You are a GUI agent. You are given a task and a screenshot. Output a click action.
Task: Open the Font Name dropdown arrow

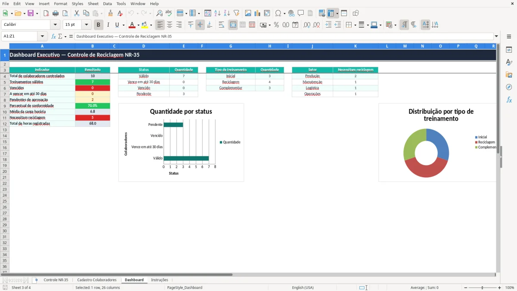click(55, 25)
